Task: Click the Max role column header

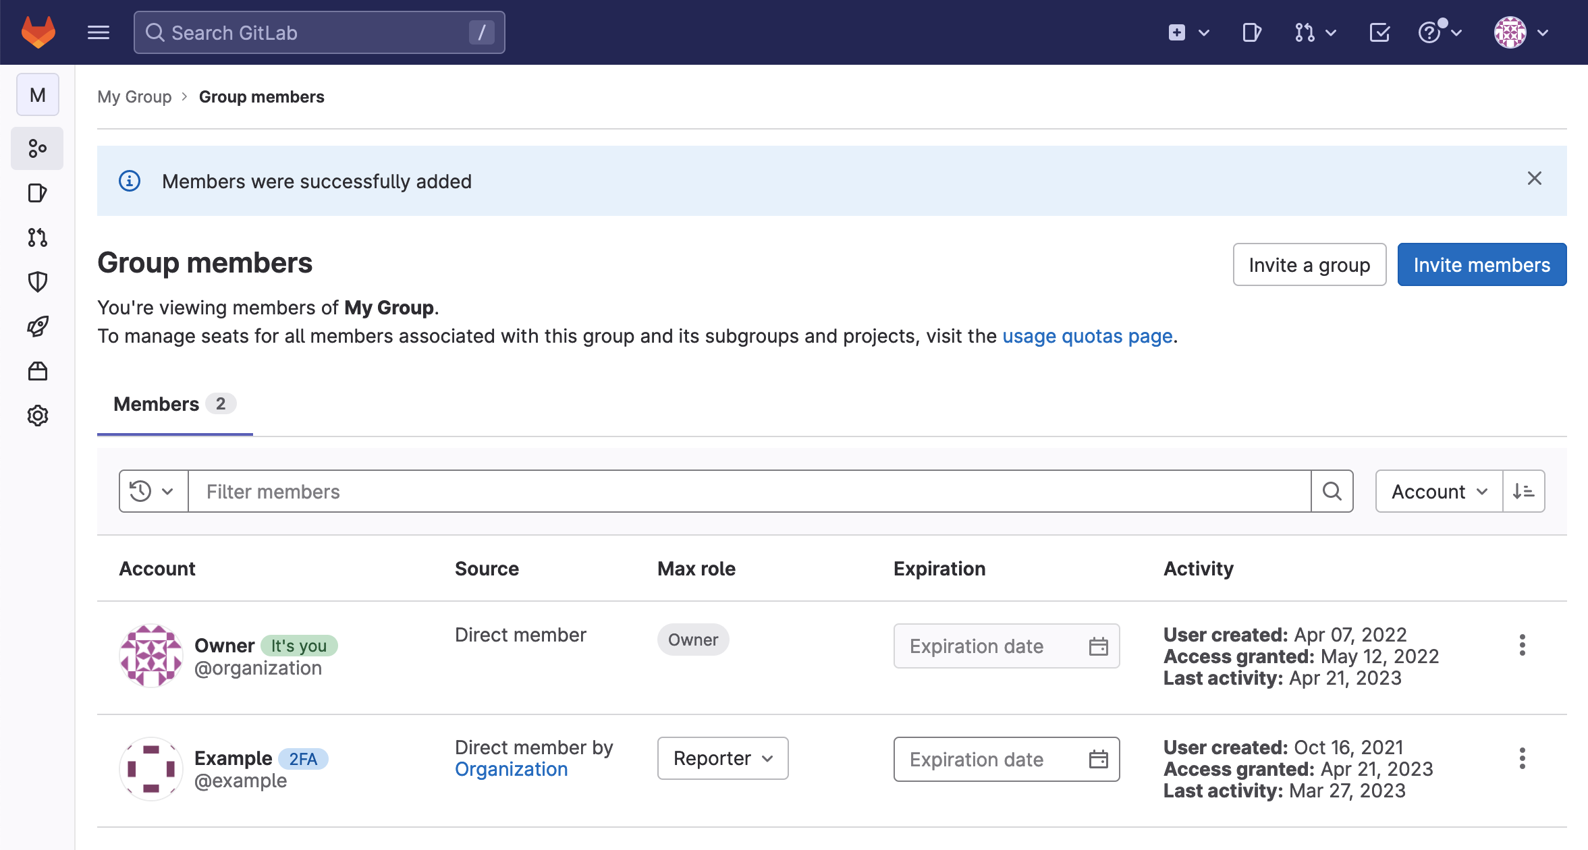Action: pyautogui.click(x=696, y=569)
